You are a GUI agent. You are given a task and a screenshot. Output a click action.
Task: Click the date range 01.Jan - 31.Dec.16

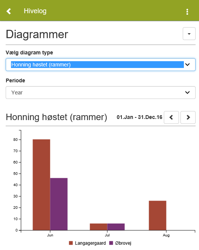point(140,117)
